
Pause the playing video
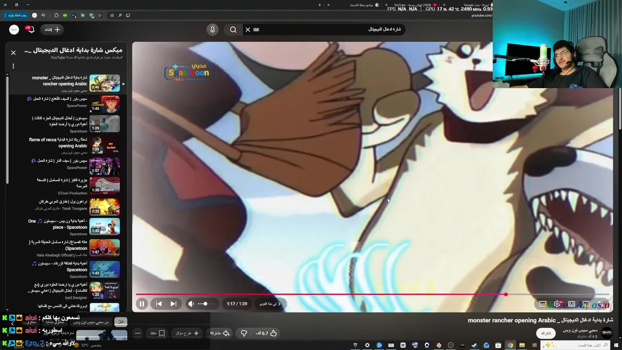tap(141, 304)
